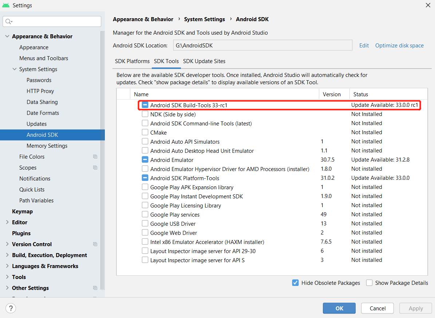435x318 pixels.
Task: Open Menus and Toolbars settings
Action: coord(44,58)
